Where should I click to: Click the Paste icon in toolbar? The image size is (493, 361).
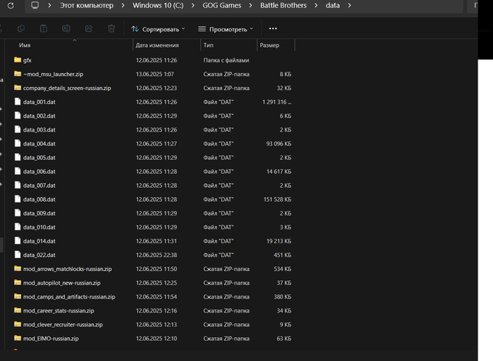(43, 28)
